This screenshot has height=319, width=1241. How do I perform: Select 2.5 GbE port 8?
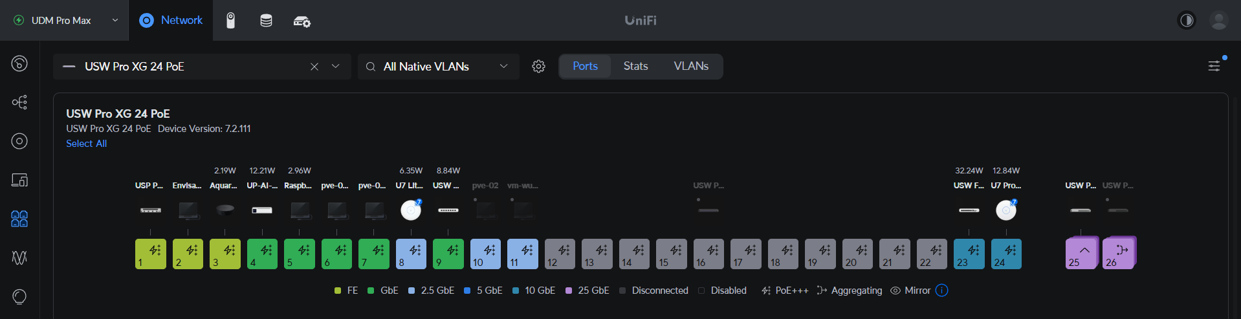[x=411, y=254]
